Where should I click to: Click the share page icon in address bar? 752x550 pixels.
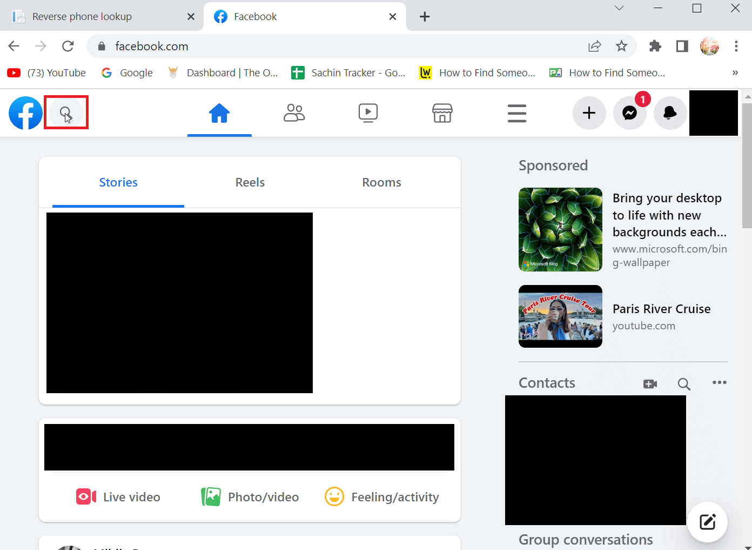pyautogui.click(x=595, y=46)
